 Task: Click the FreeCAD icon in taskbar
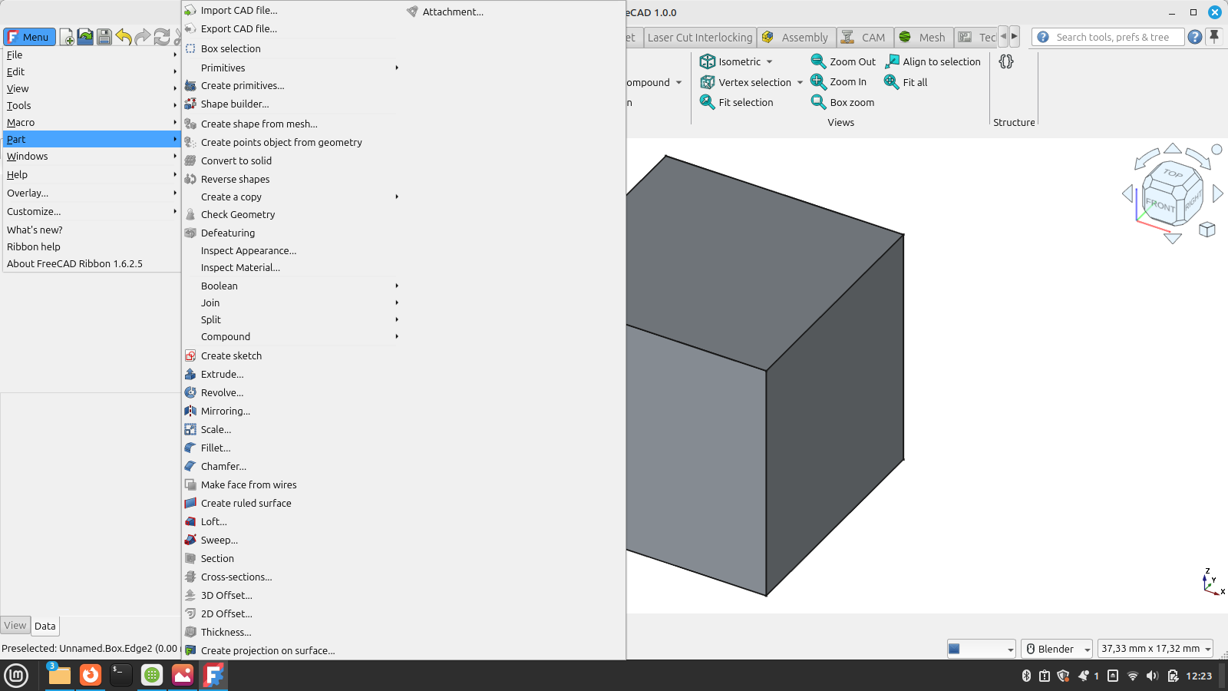pyautogui.click(x=213, y=675)
